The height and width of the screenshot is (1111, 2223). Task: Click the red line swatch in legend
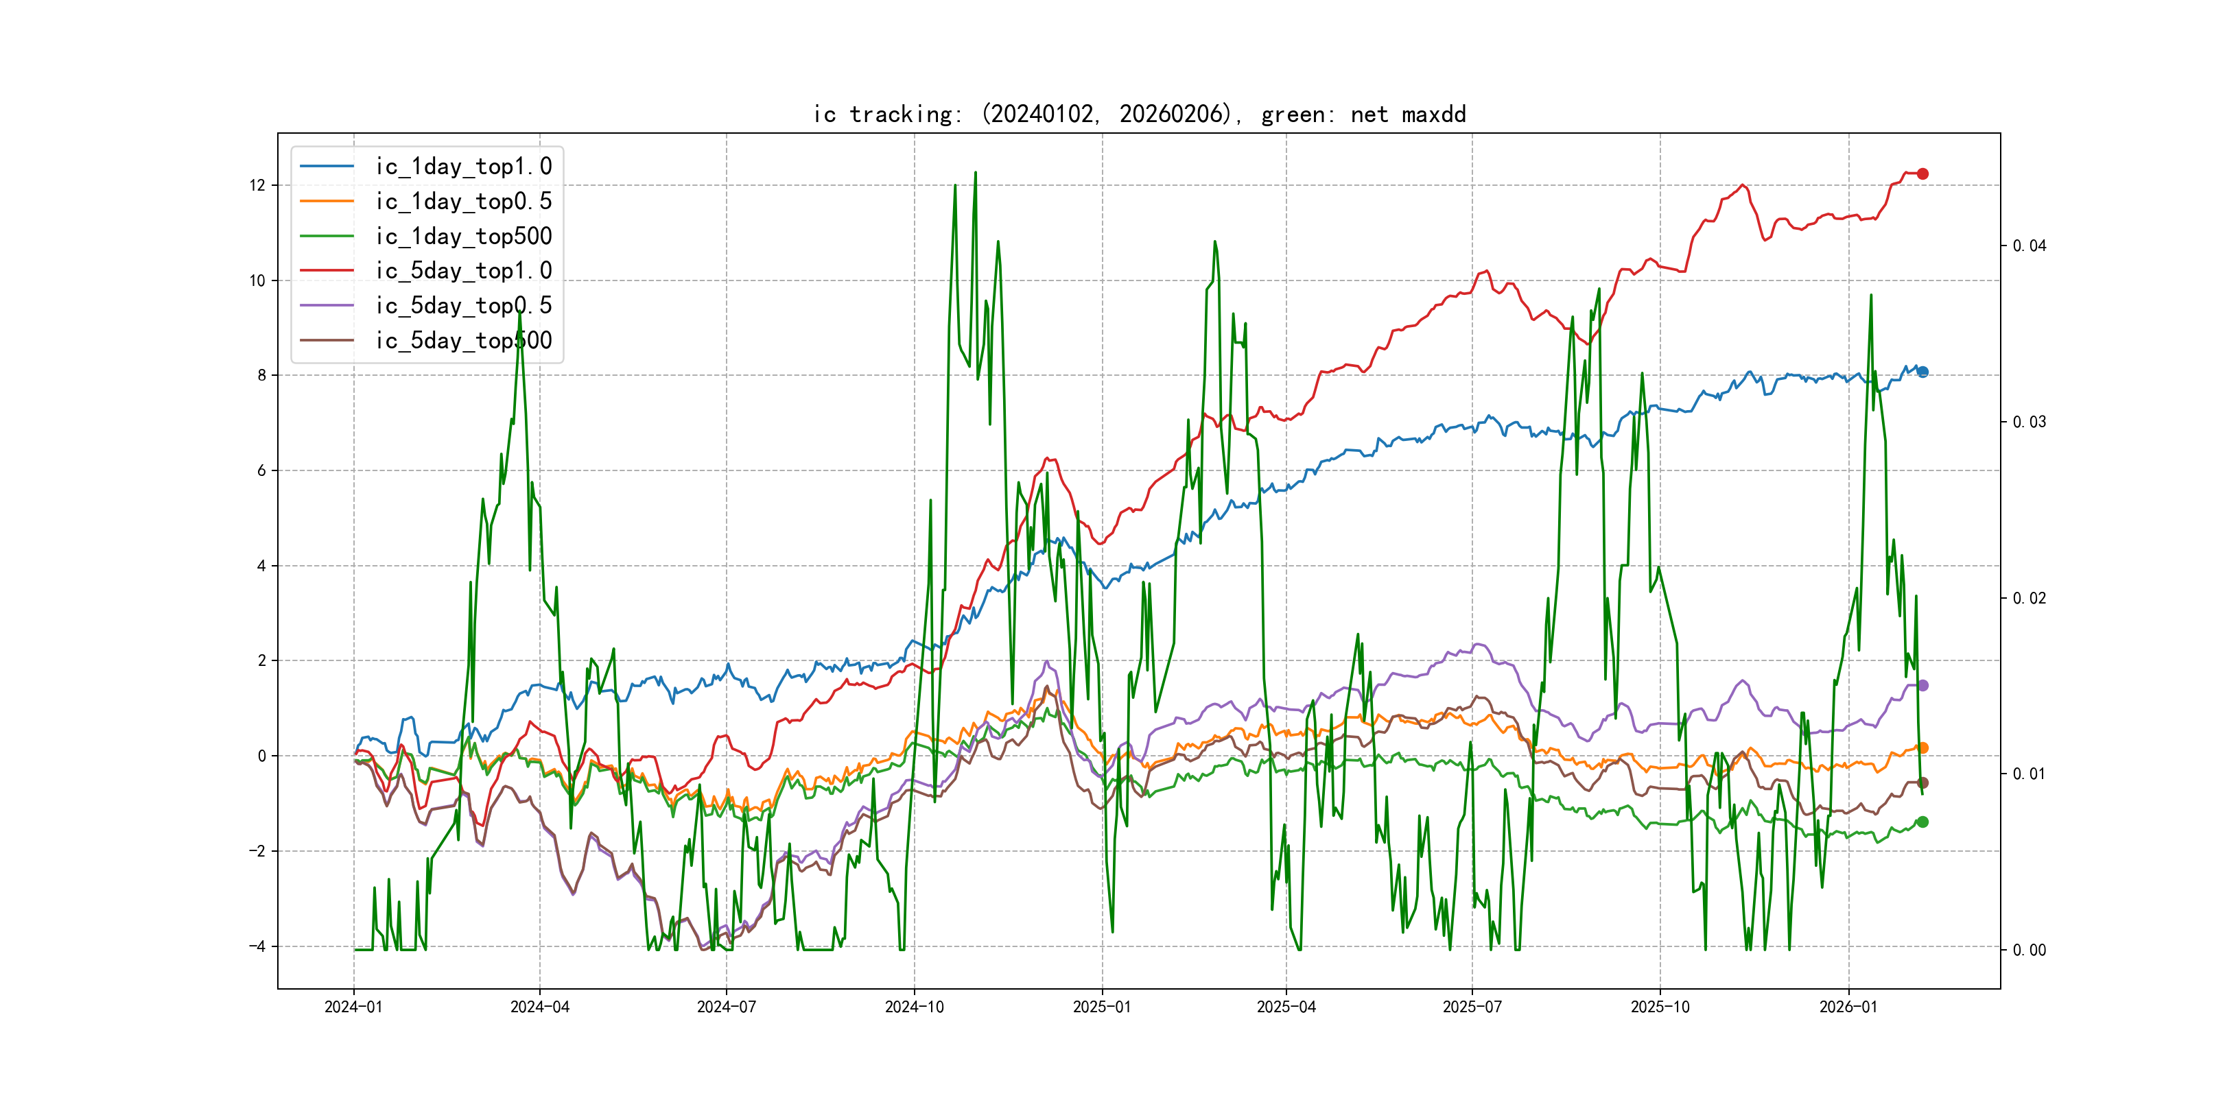click(x=326, y=271)
